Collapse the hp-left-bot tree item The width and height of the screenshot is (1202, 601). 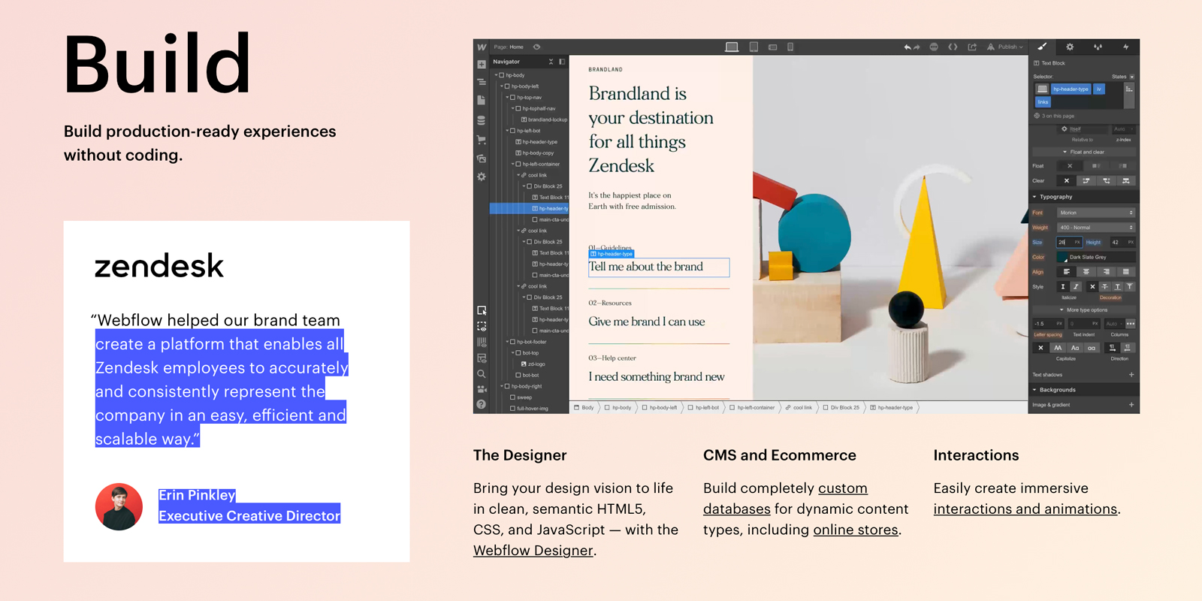coord(507,131)
